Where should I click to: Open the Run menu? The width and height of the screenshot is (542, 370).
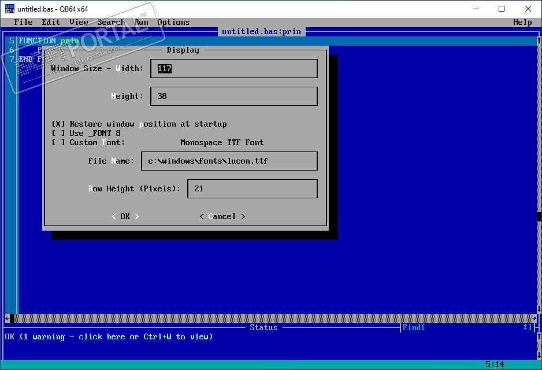[x=142, y=22]
